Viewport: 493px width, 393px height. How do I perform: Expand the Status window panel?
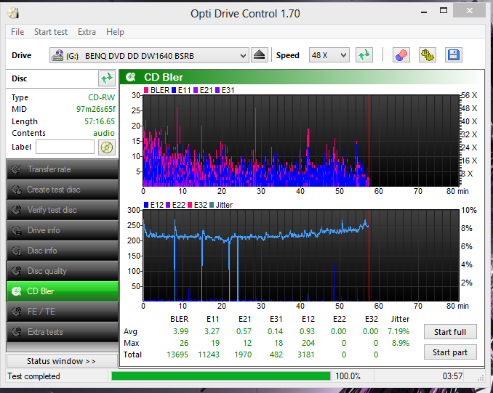coord(62,361)
